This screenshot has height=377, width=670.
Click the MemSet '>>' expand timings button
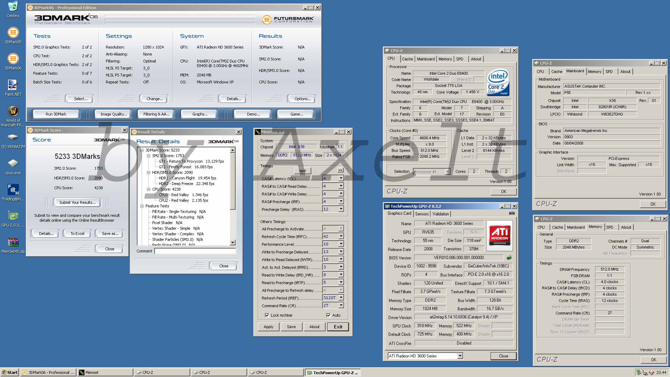[x=340, y=170]
